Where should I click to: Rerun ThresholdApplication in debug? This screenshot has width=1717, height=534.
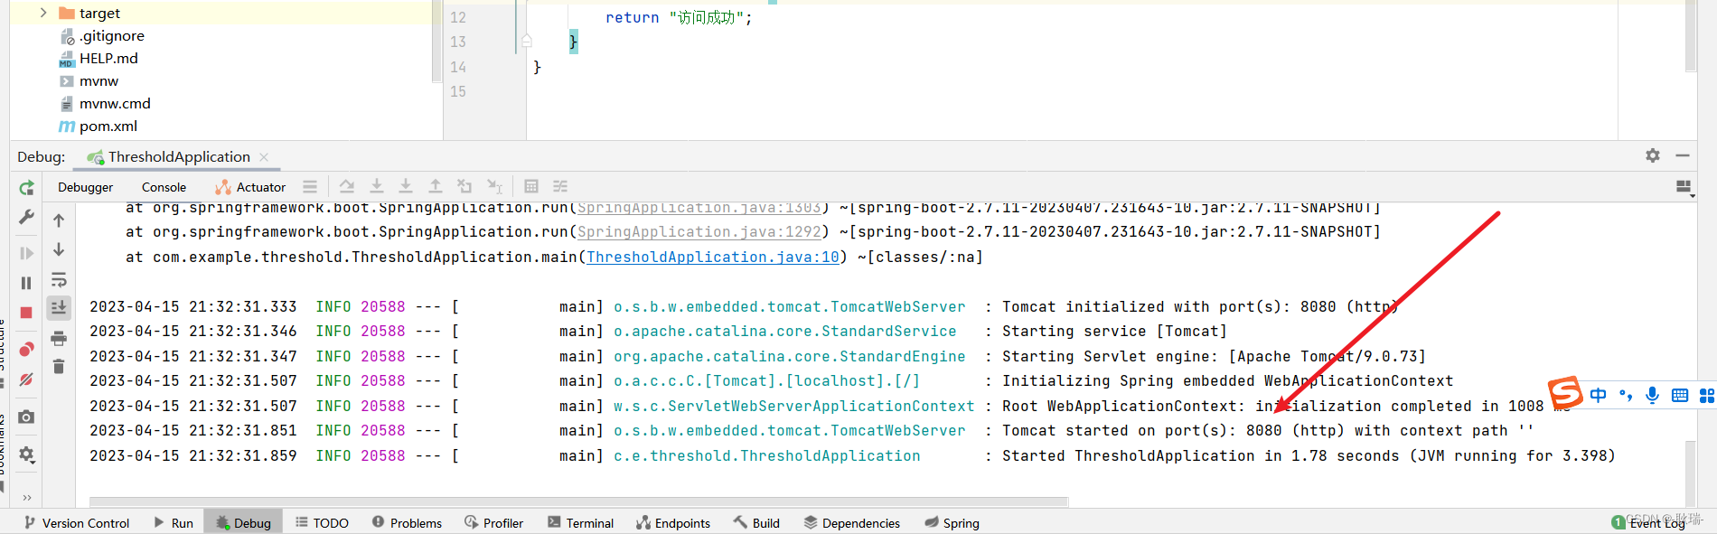[26, 187]
